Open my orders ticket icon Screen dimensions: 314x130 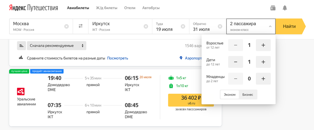(273, 8)
